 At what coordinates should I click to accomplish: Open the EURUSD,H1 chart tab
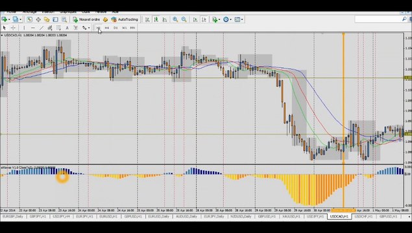point(108,216)
